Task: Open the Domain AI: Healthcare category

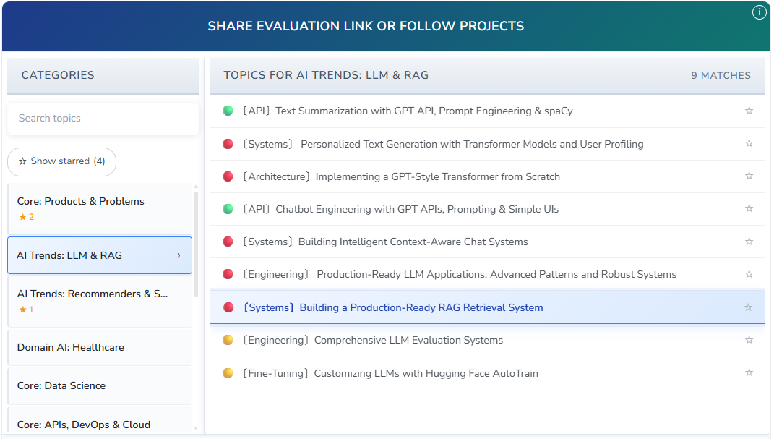Action: 71,347
